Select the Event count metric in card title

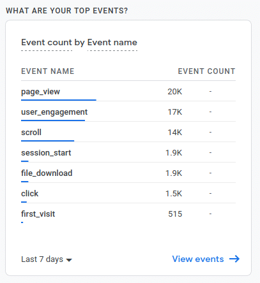point(47,43)
